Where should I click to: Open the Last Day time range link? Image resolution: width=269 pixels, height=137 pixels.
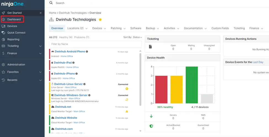pyautogui.click(x=258, y=62)
